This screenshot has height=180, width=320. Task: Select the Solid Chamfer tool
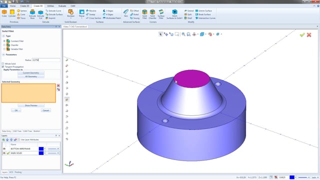coord(152,14)
